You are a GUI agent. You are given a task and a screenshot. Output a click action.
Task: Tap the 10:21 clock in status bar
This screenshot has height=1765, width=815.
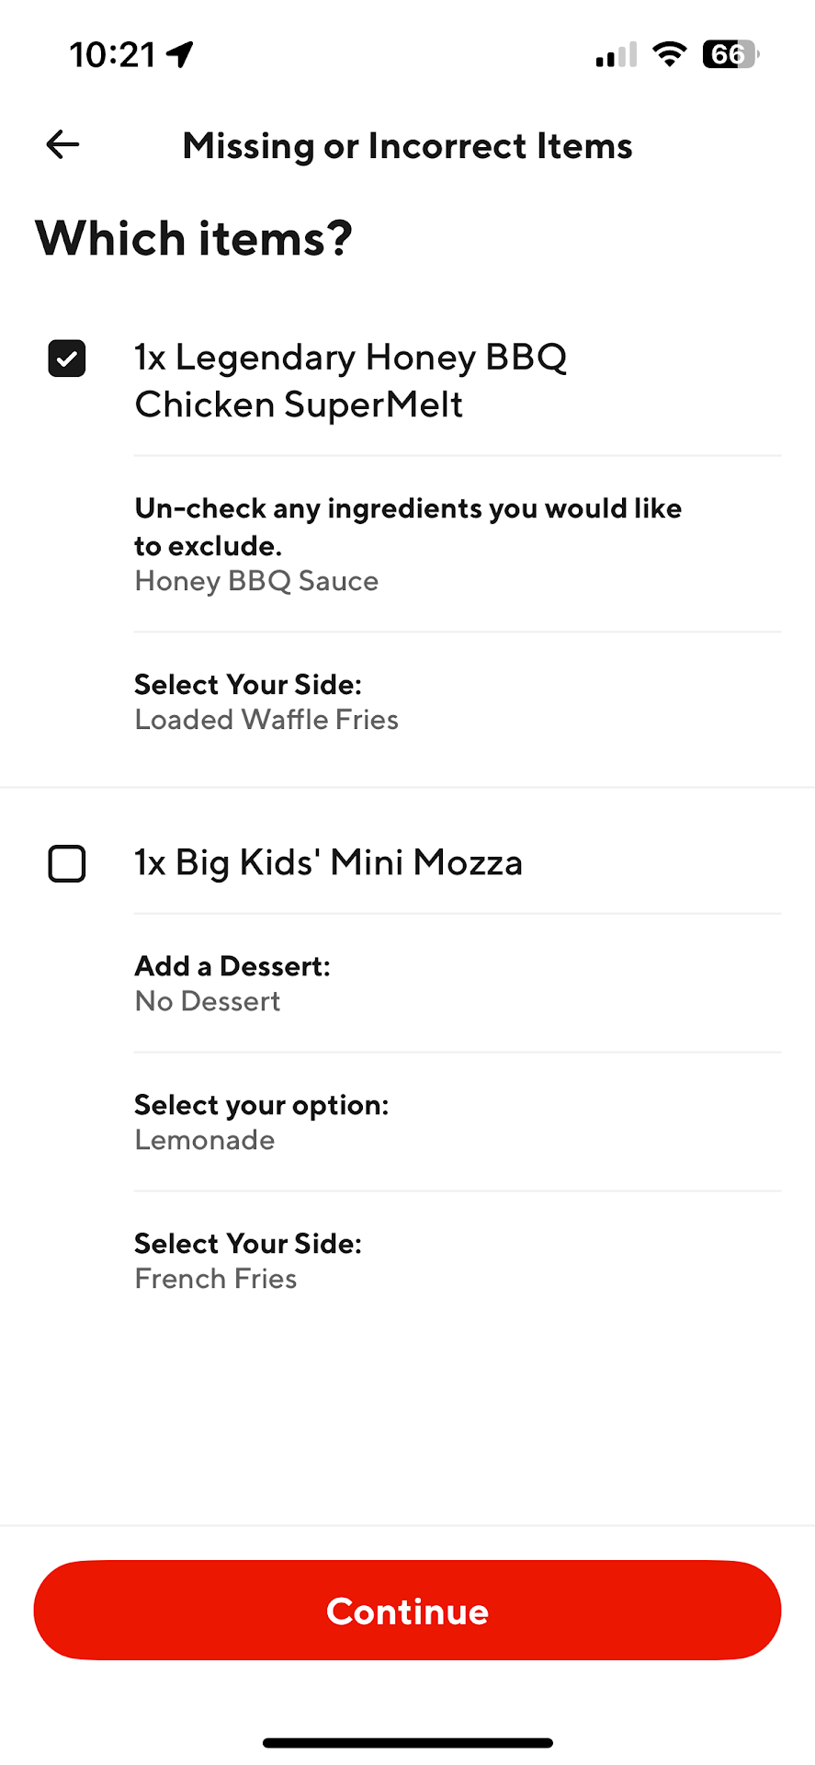(112, 55)
